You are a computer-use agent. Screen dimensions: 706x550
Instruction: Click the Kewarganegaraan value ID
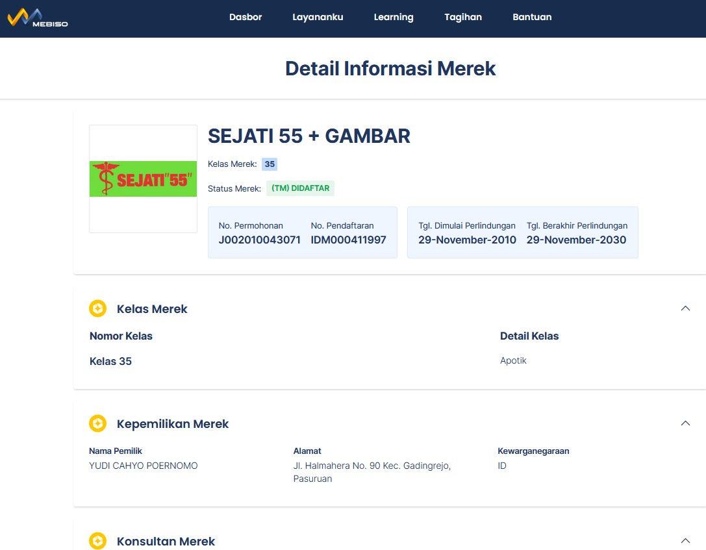point(502,466)
